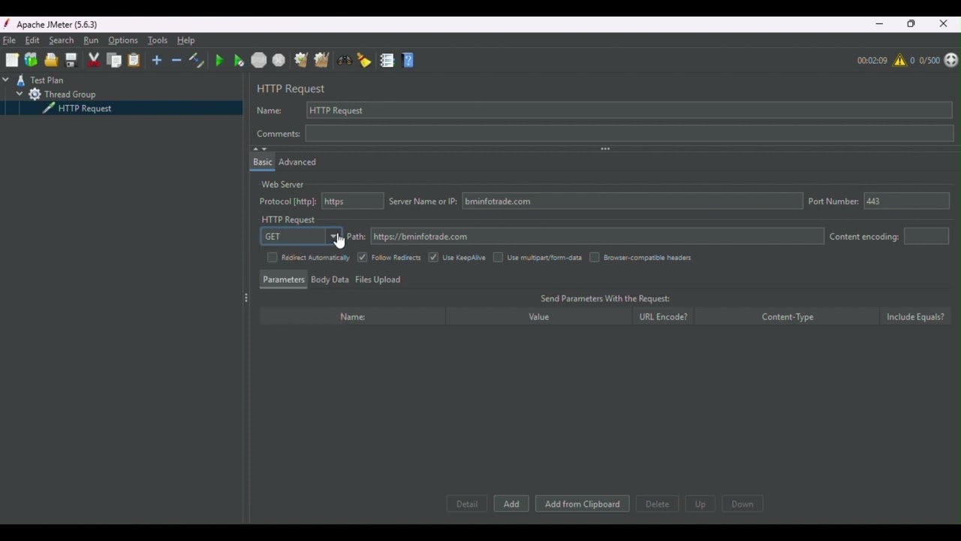Click the Shutdown test icon
Image resolution: width=961 pixels, height=541 pixels.
[x=279, y=60]
